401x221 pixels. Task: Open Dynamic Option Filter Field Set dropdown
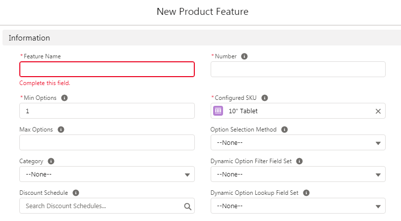tap(298, 175)
